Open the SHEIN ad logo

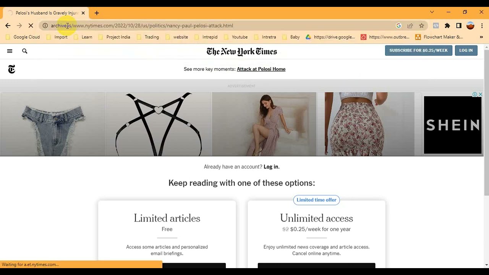[x=453, y=125]
